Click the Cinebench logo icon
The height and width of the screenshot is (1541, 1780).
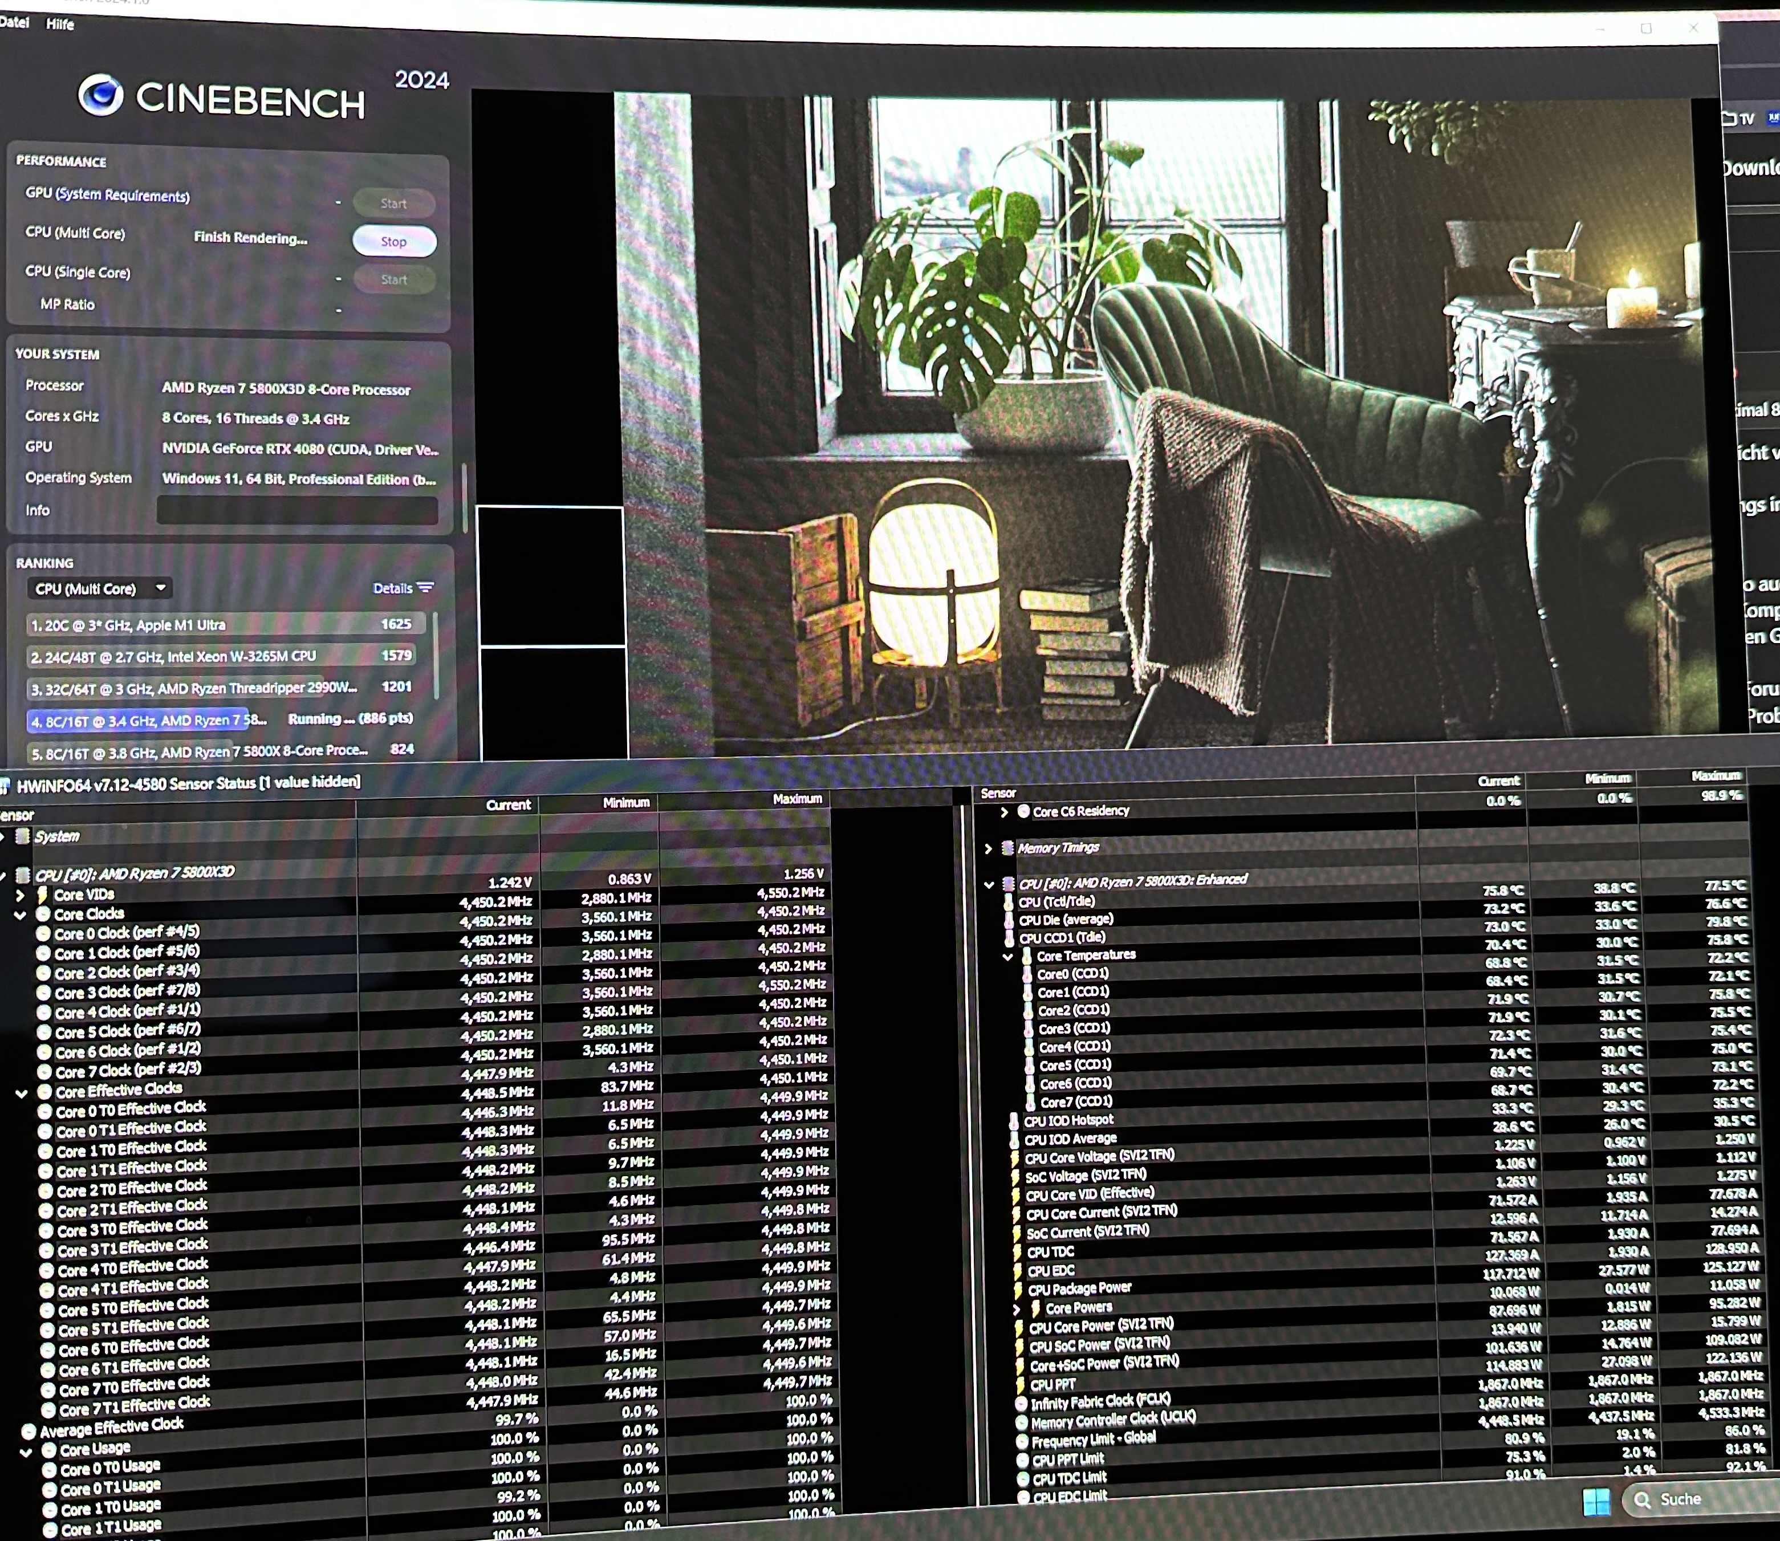(100, 95)
